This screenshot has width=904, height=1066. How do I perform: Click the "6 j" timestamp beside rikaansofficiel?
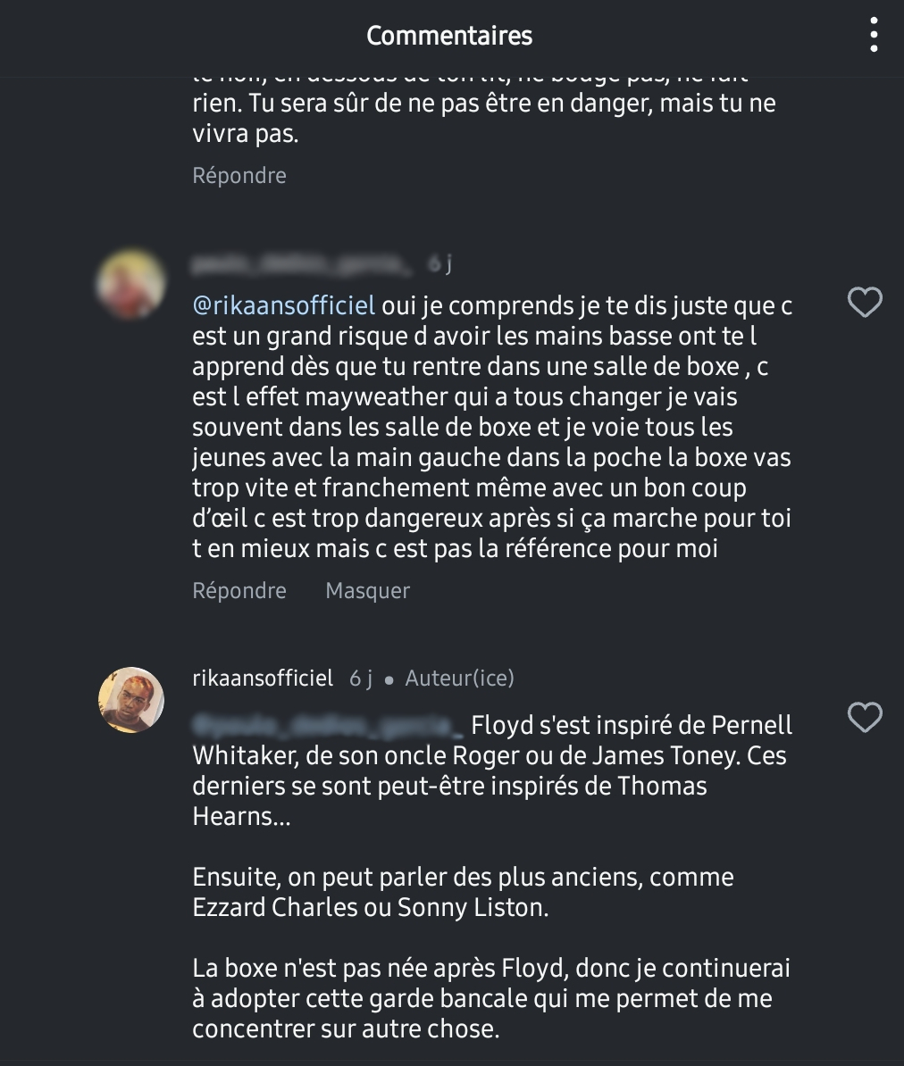tap(361, 679)
